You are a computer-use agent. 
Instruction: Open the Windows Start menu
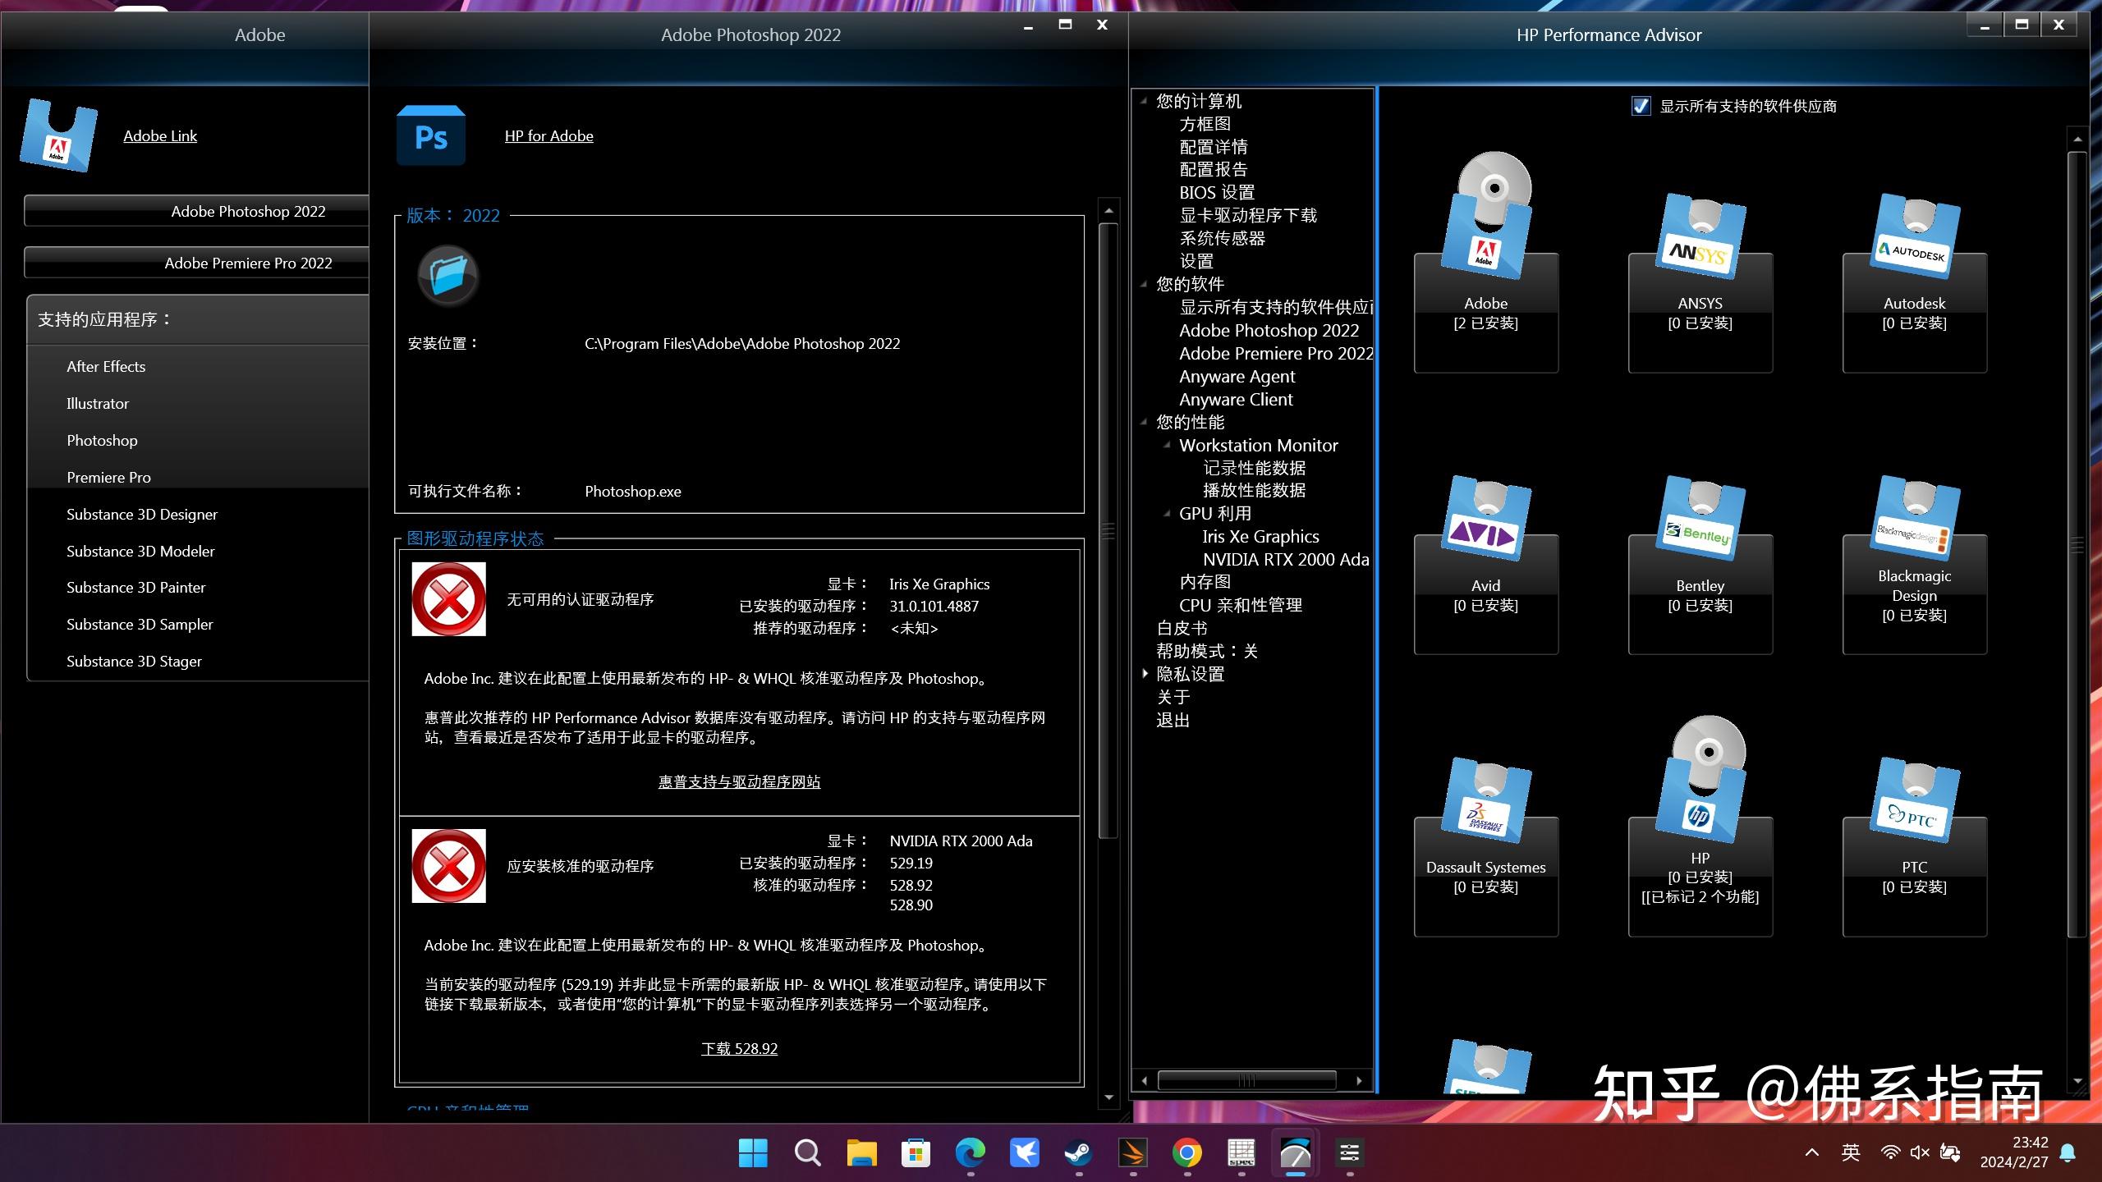(753, 1152)
